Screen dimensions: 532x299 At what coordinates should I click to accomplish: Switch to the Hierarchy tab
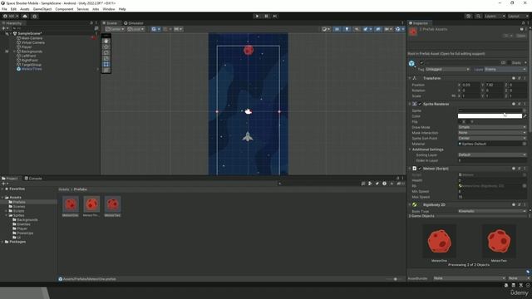coord(12,23)
